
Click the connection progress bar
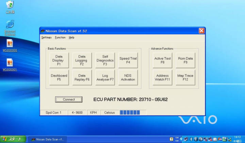tap(133, 113)
